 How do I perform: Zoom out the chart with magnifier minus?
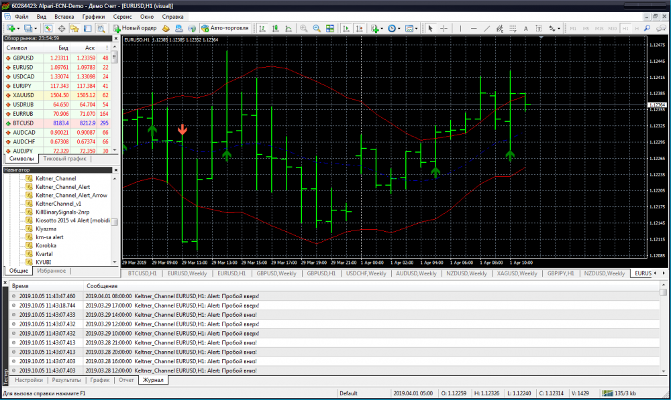point(317,28)
